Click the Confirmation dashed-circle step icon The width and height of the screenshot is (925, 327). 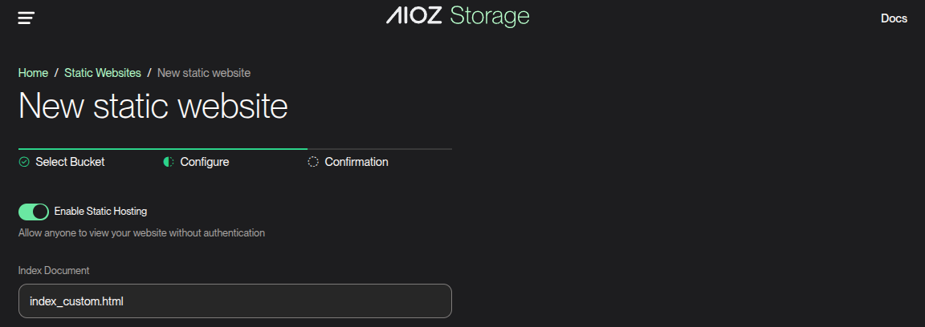point(313,162)
